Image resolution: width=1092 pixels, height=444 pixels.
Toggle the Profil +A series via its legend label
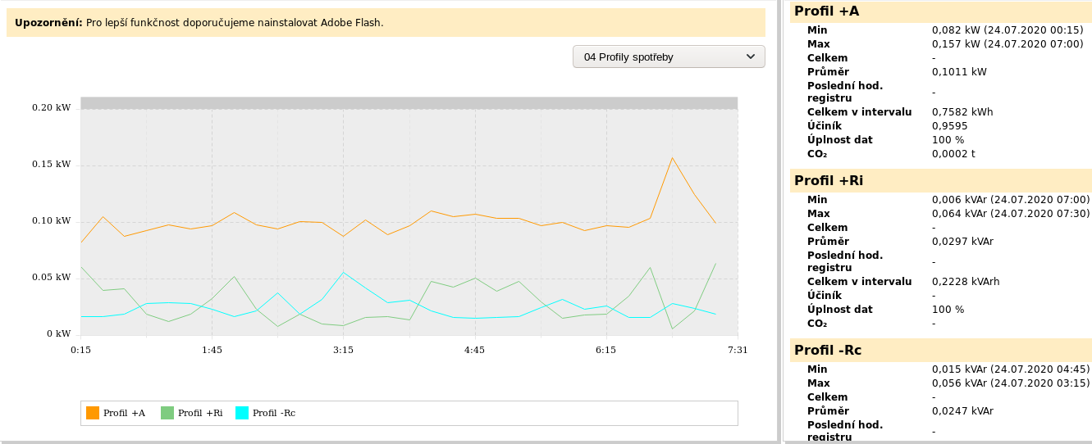(124, 413)
